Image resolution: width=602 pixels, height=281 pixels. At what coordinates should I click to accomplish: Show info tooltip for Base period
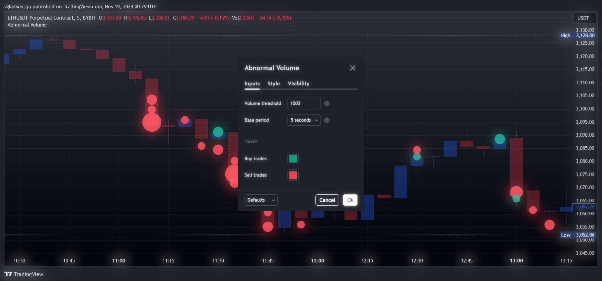[327, 120]
